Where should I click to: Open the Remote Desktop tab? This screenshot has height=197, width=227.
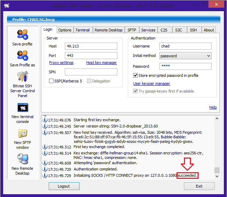point(109,30)
